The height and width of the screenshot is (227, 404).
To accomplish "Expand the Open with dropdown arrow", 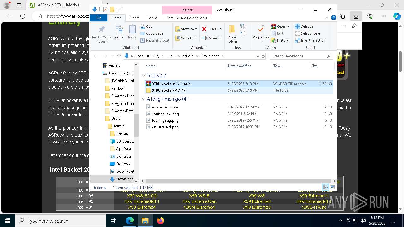I will [288, 26].
